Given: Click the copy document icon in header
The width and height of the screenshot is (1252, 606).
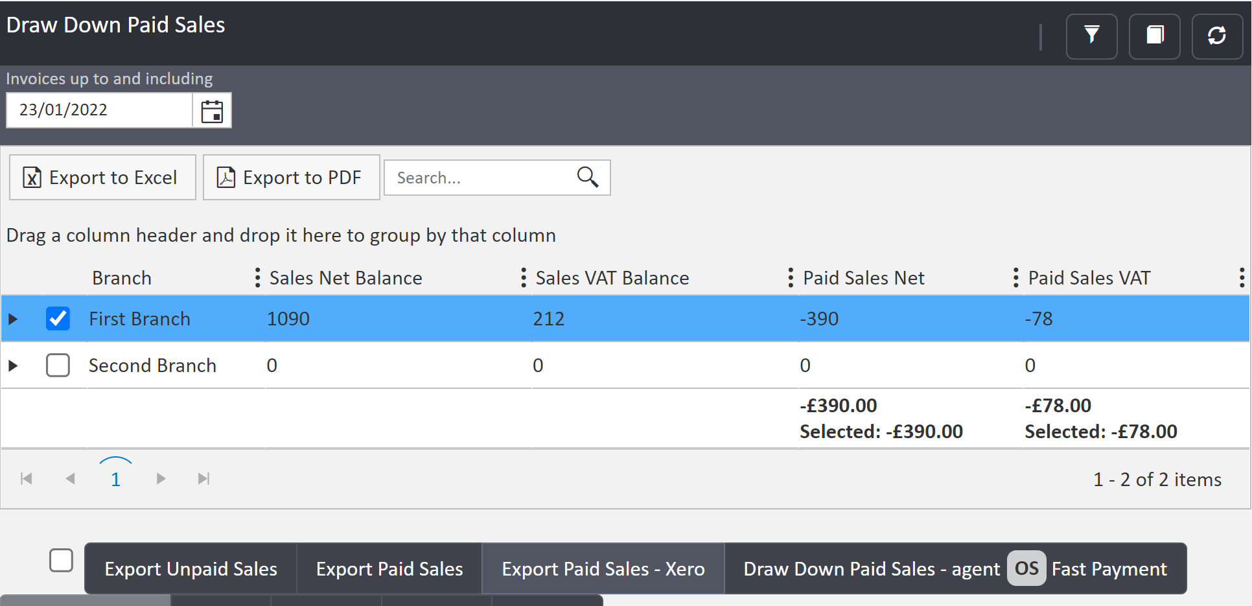Looking at the screenshot, I should 1154,36.
